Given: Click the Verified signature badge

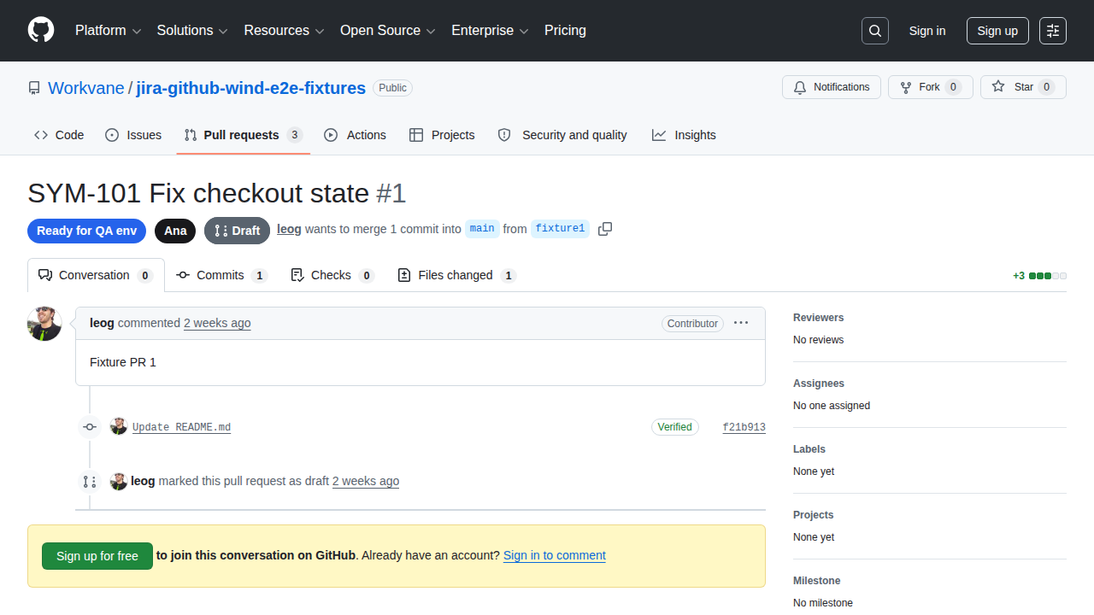Looking at the screenshot, I should [x=675, y=427].
